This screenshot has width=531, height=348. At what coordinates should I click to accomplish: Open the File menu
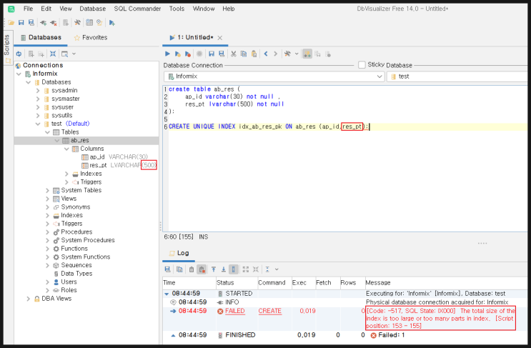[28, 9]
